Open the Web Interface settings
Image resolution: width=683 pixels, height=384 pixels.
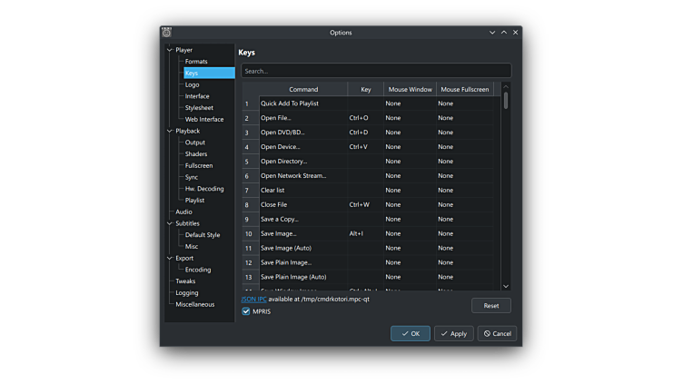pyautogui.click(x=204, y=119)
